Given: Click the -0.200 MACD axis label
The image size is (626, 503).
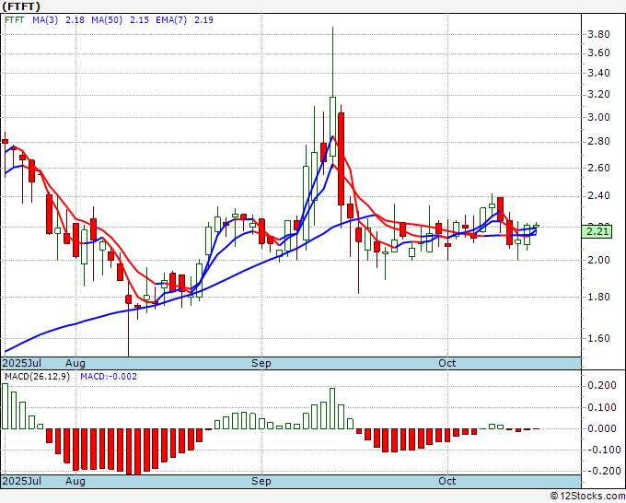Looking at the screenshot, I should pos(600,471).
